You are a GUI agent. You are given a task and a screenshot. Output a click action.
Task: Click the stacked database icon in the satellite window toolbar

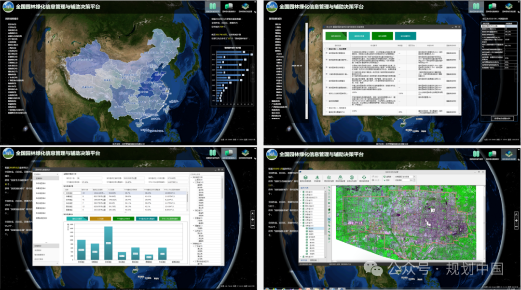305,178
